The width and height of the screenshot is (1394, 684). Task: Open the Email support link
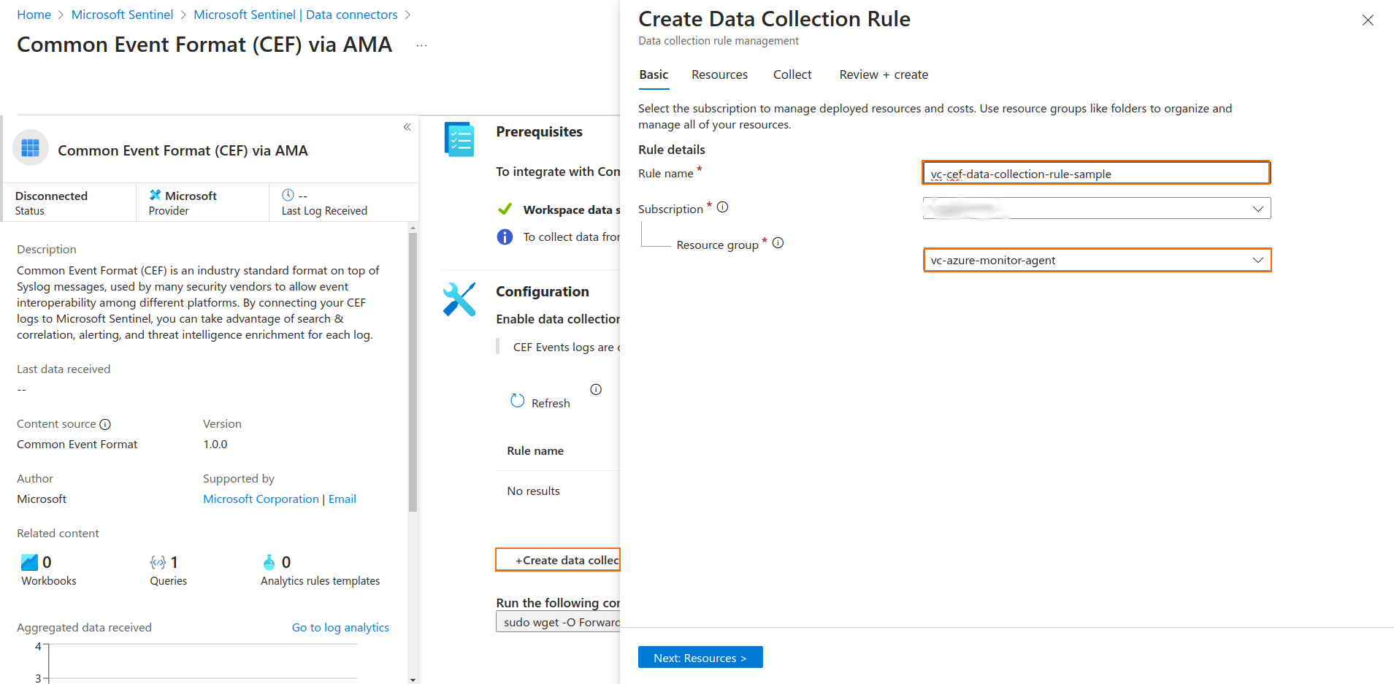coord(342,499)
